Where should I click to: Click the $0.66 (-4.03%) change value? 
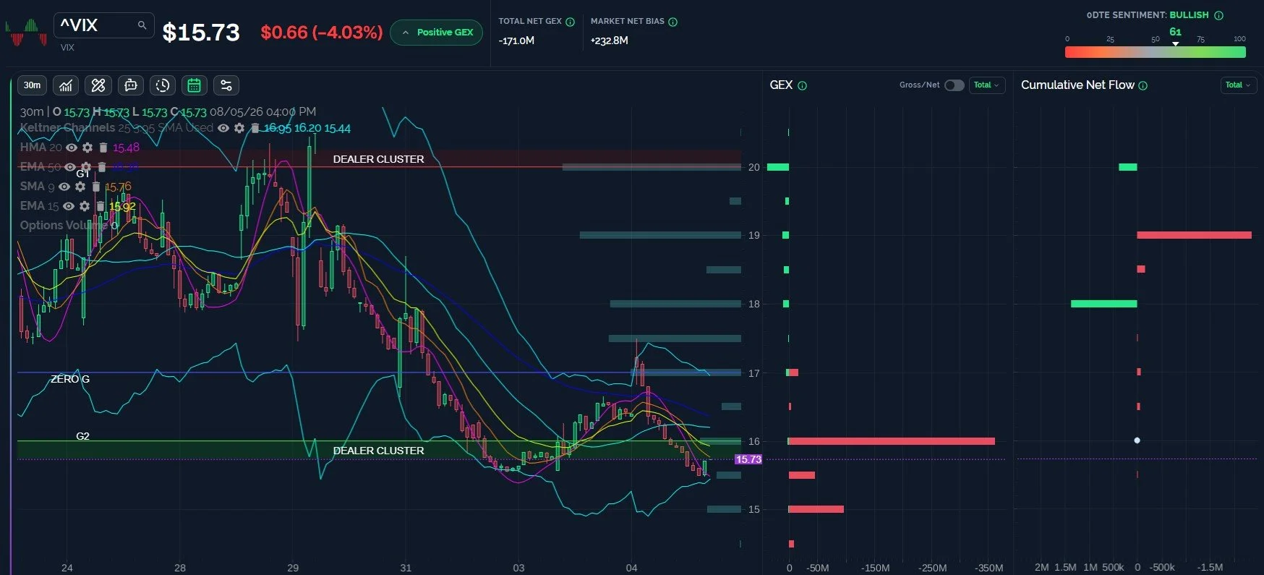(322, 33)
